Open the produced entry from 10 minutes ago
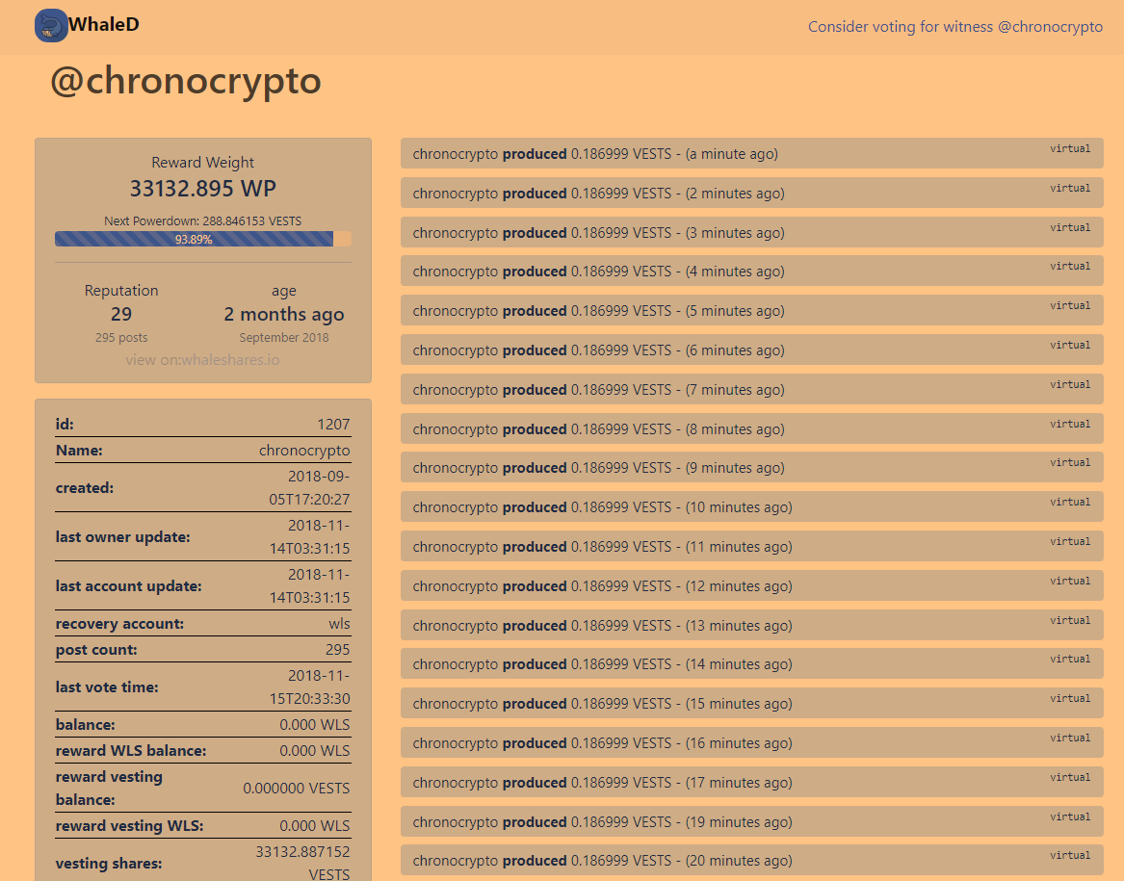This screenshot has width=1124, height=881. point(751,506)
